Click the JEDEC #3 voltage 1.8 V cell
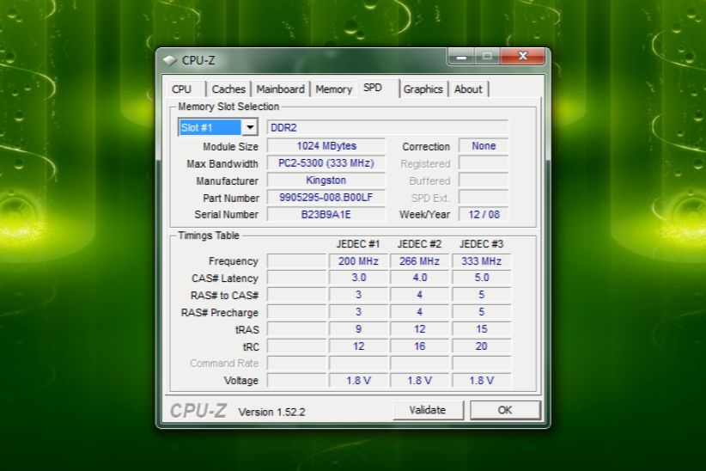Screen dimensions: 706x471 point(481,381)
